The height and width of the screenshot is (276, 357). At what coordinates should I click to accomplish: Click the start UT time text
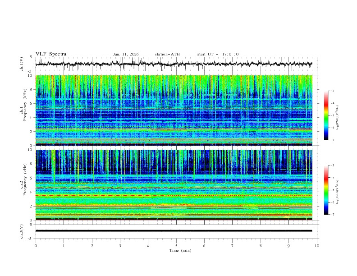(x=218, y=54)
